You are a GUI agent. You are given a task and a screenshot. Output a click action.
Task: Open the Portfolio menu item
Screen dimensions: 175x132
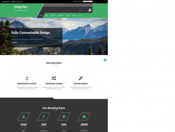point(74,15)
